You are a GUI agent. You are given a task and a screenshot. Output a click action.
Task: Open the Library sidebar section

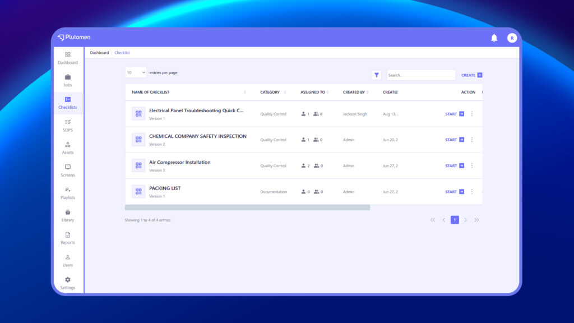tap(68, 216)
